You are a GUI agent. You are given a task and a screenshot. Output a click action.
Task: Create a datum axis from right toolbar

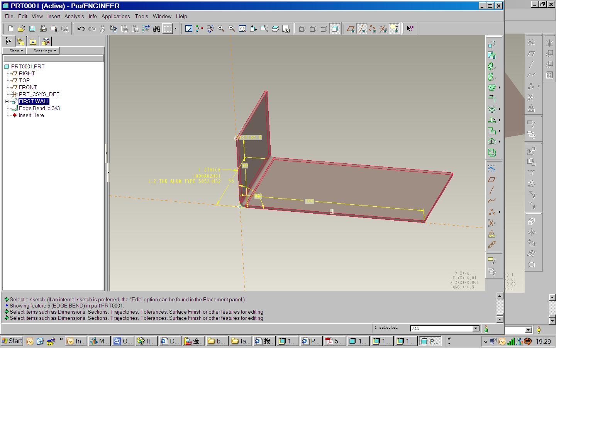point(491,190)
